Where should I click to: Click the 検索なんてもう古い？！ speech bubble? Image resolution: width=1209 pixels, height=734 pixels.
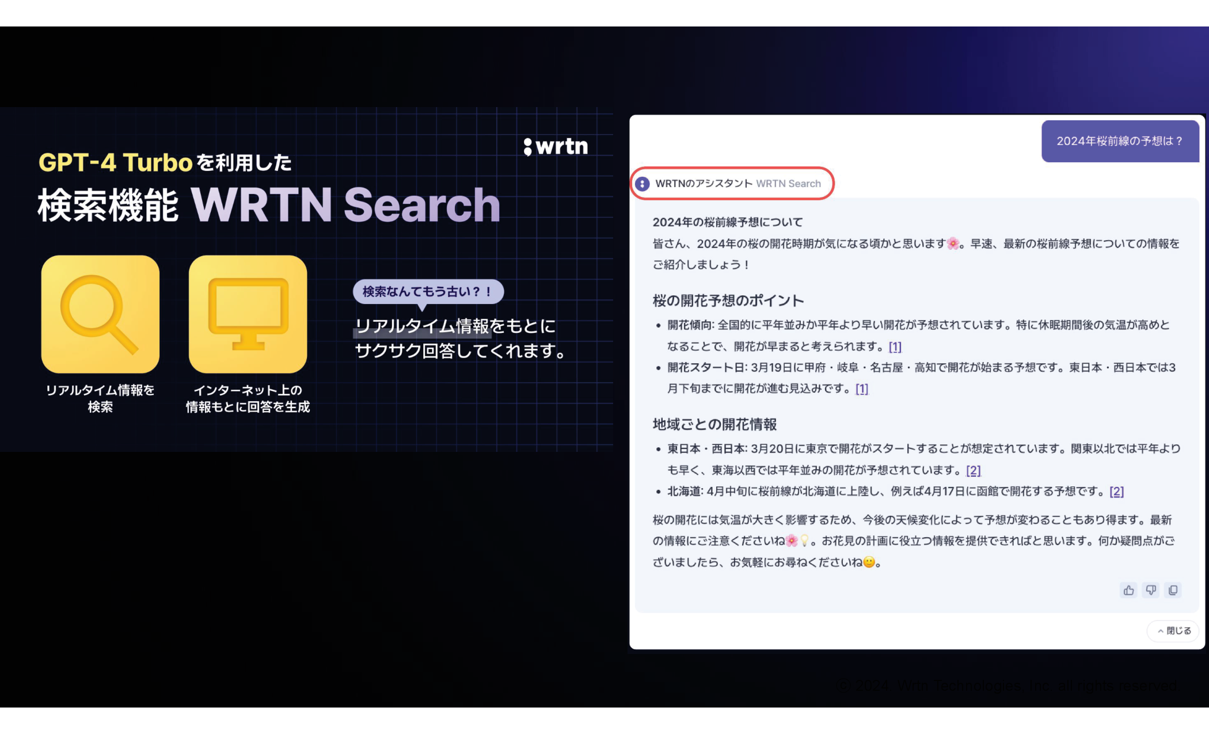click(428, 292)
